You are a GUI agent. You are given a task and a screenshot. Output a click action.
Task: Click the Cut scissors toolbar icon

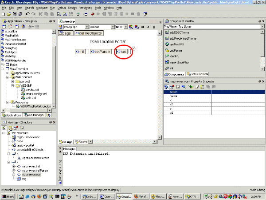point(40,14)
